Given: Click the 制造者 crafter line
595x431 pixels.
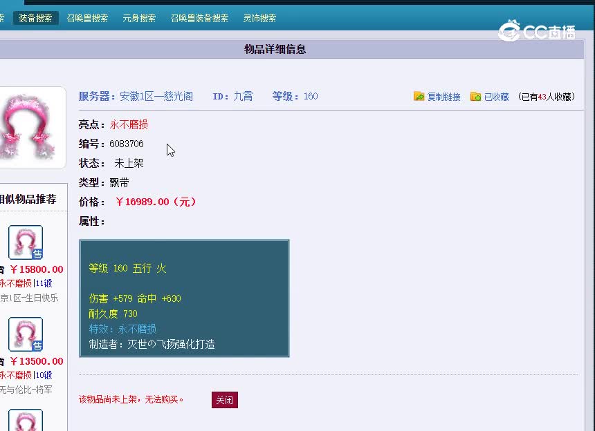Looking at the screenshot, I should (152, 344).
